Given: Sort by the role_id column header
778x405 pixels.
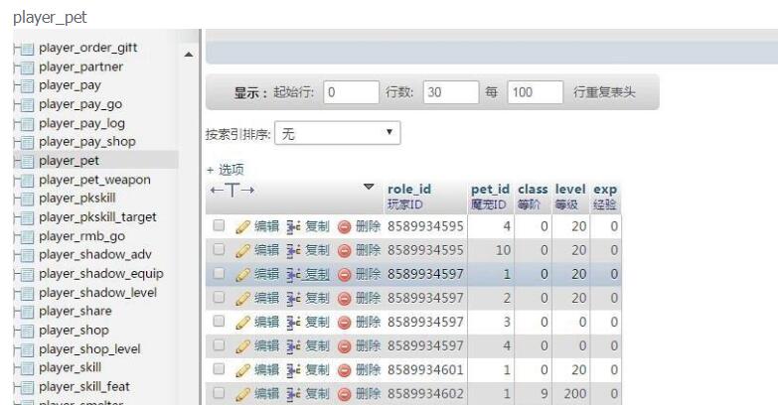Looking at the screenshot, I should (x=409, y=189).
